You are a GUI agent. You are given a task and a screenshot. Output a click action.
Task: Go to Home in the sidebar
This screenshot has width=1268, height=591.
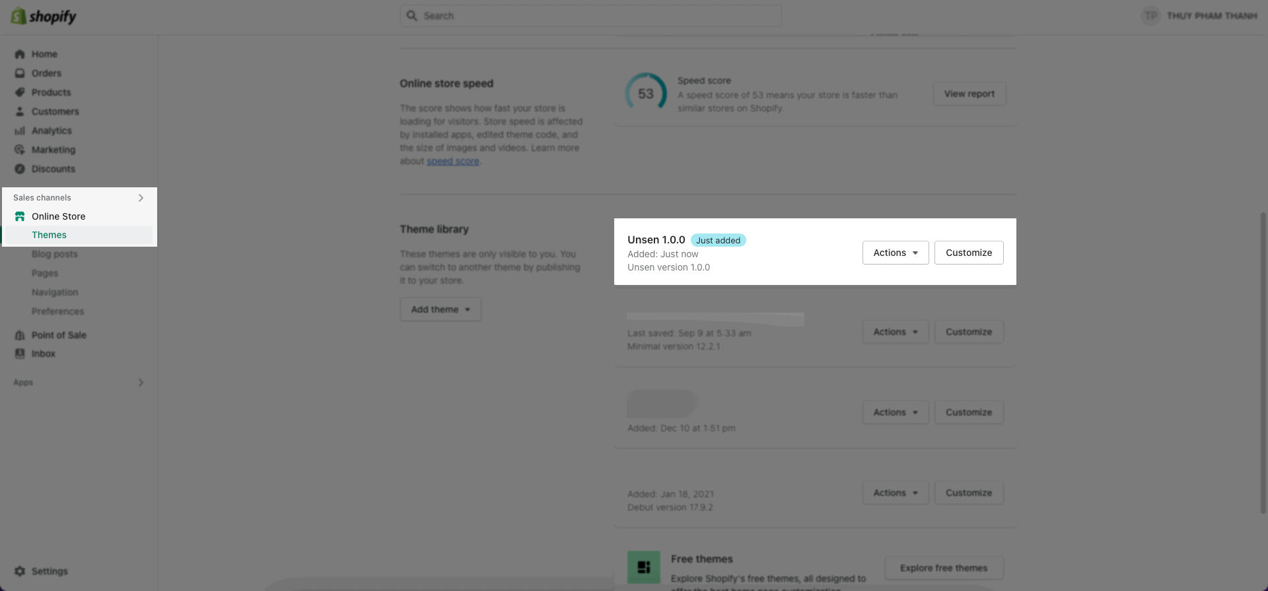tap(44, 54)
